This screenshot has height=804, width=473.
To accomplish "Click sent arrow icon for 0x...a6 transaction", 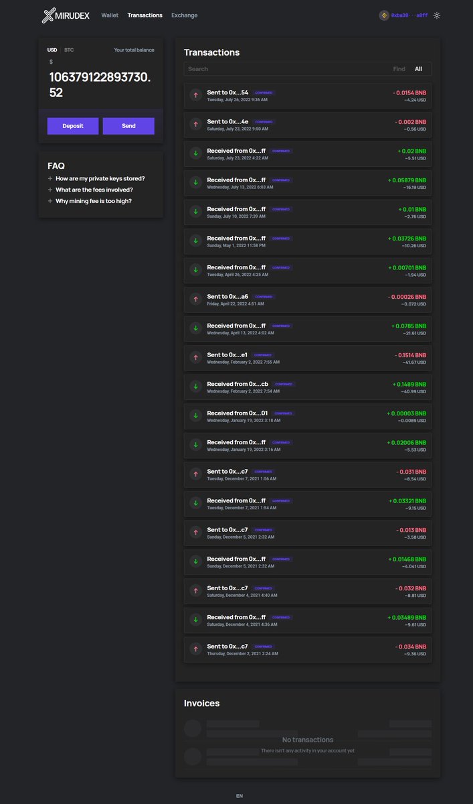I will [196, 299].
